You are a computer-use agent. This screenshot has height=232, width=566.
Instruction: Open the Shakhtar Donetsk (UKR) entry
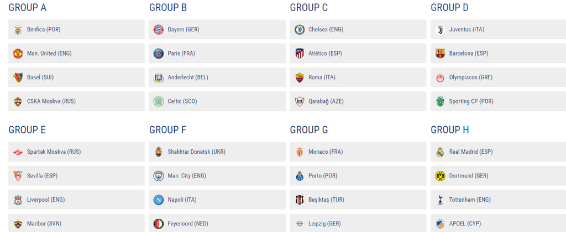[196, 152]
